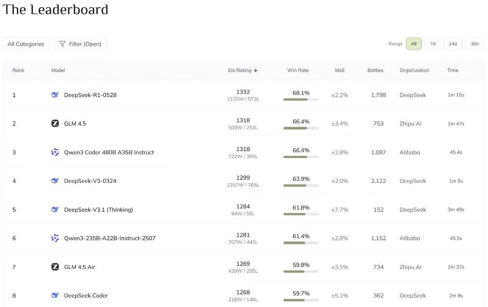The image size is (488, 307).
Task: Click the Zhipu Z logo beside GLM 4.5
Action: pyautogui.click(x=55, y=123)
